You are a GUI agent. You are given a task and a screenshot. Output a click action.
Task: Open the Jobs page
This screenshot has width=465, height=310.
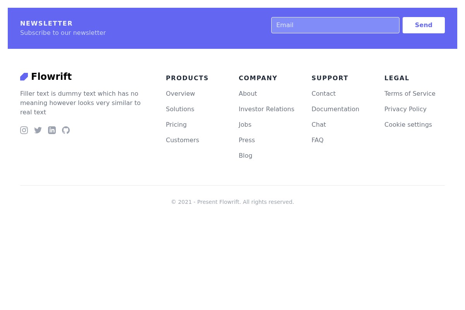pos(245,124)
